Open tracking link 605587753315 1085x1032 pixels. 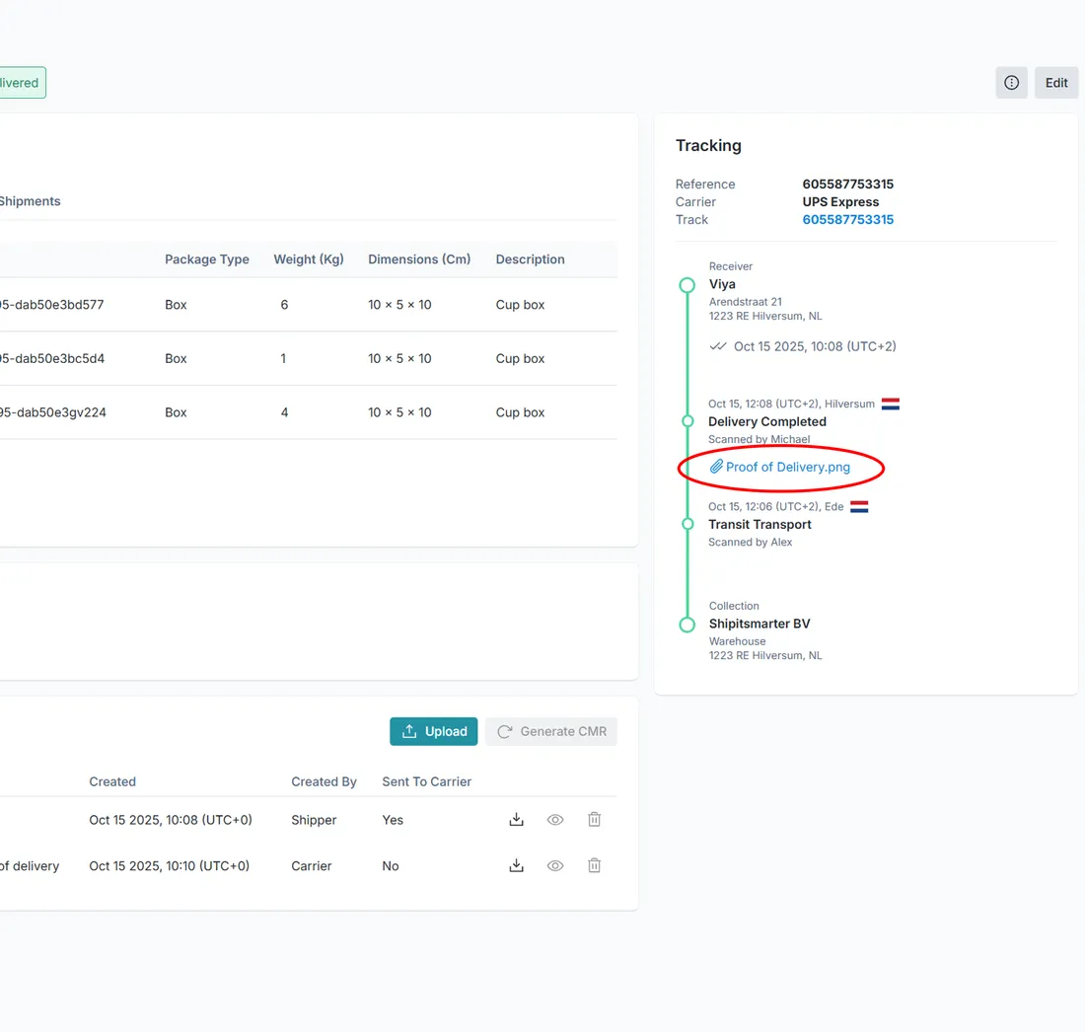tap(847, 219)
